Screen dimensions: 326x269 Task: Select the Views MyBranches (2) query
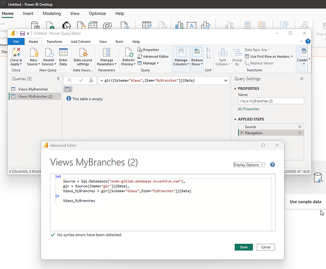(35, 96)
